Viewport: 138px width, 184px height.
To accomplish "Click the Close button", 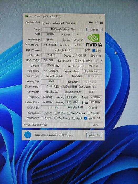I will coord(96,125).
